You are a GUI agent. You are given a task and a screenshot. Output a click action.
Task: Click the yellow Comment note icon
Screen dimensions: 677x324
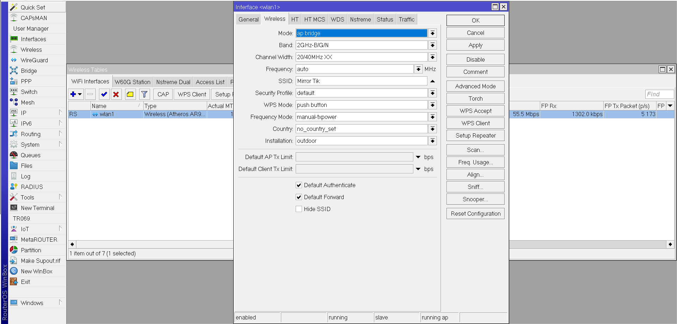(130, 94)
